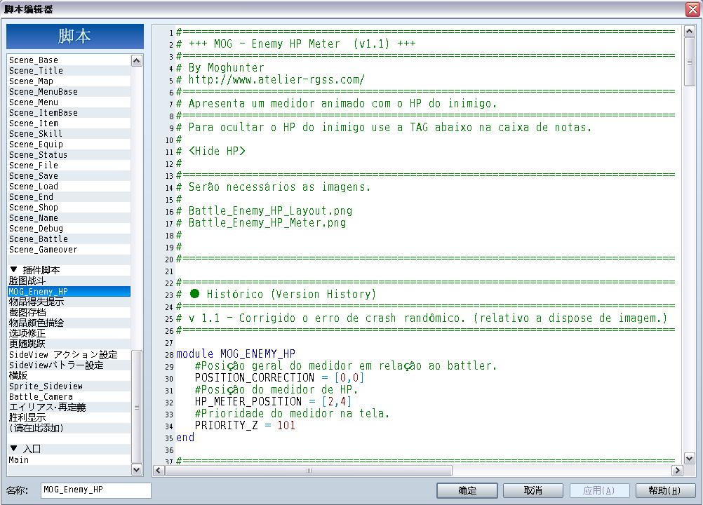Open the 物品得失提示 script
This screenshot has width=703, height=505.
(x=69, y=302)
